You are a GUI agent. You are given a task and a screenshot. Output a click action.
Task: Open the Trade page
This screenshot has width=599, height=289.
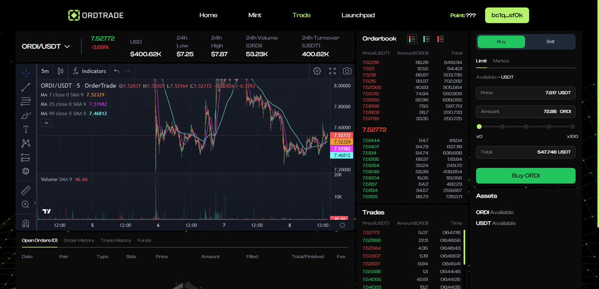301,15
